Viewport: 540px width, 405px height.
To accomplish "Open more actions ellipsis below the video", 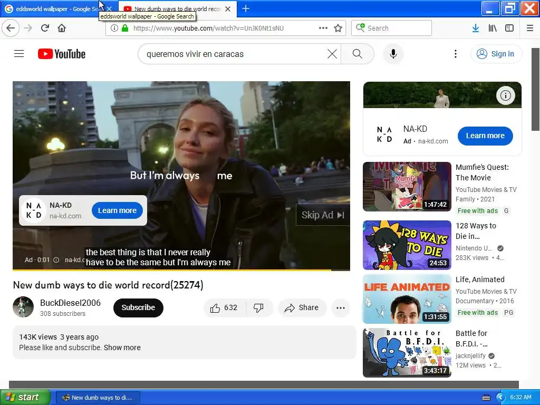I will (x=340, y=307).
